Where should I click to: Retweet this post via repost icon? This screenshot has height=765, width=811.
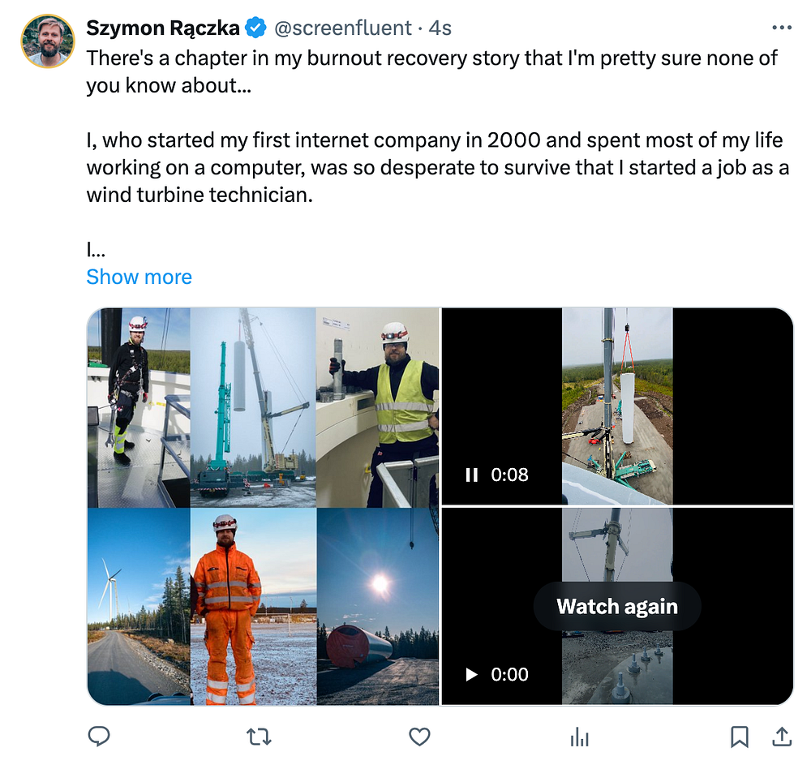pos(259,737)
